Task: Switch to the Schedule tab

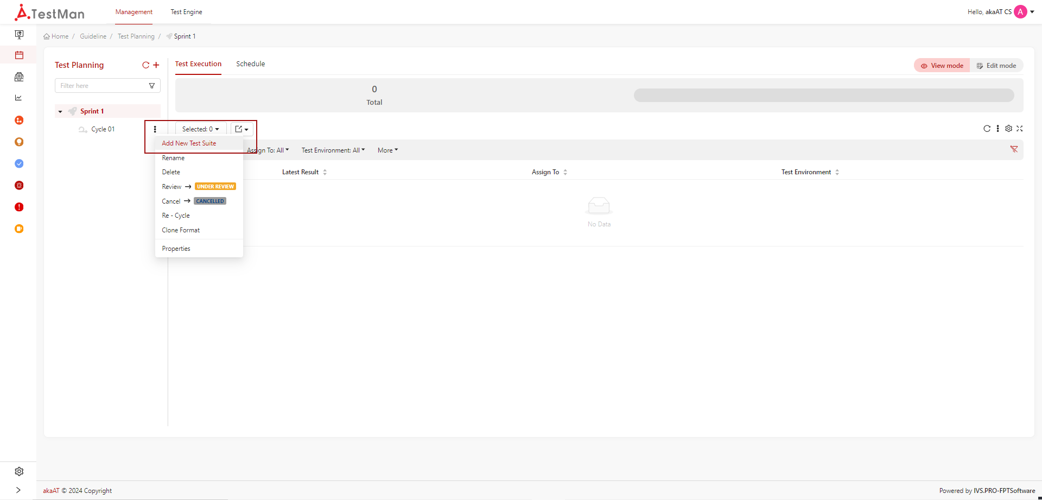Action: pyautogui.click(x=251, y=64)
